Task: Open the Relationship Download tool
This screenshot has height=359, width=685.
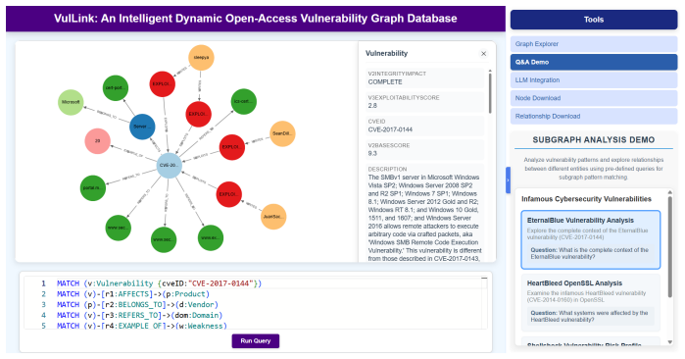Action: click(x=594, y=117)
